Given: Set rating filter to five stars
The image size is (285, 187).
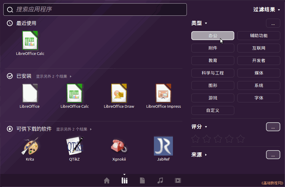Looking at the screenshot, I should coord(241,139).
